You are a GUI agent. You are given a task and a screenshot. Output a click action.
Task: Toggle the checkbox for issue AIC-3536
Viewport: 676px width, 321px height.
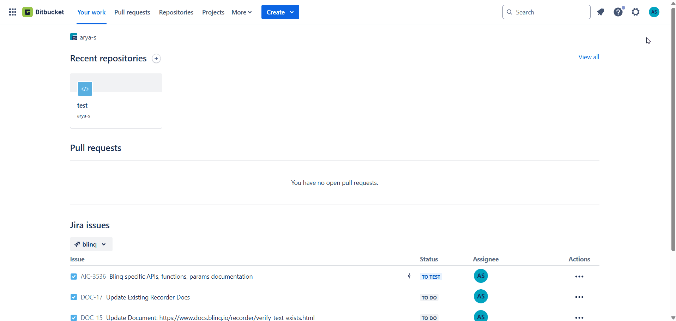click(x=73, y=277)
